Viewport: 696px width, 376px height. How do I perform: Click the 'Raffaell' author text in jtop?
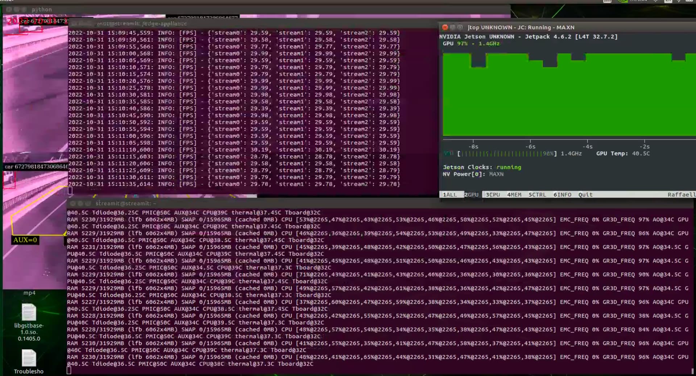click(681, 195)
